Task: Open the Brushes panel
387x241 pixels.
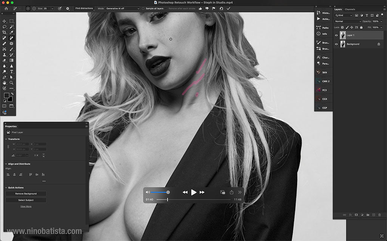Action: point(324,42)
